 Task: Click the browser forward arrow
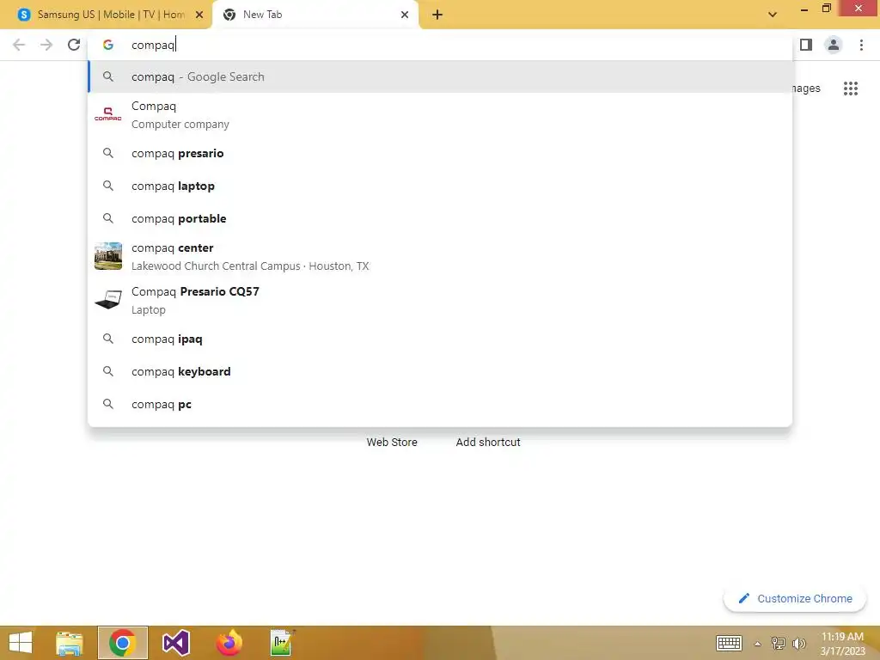tap(46, 45)
